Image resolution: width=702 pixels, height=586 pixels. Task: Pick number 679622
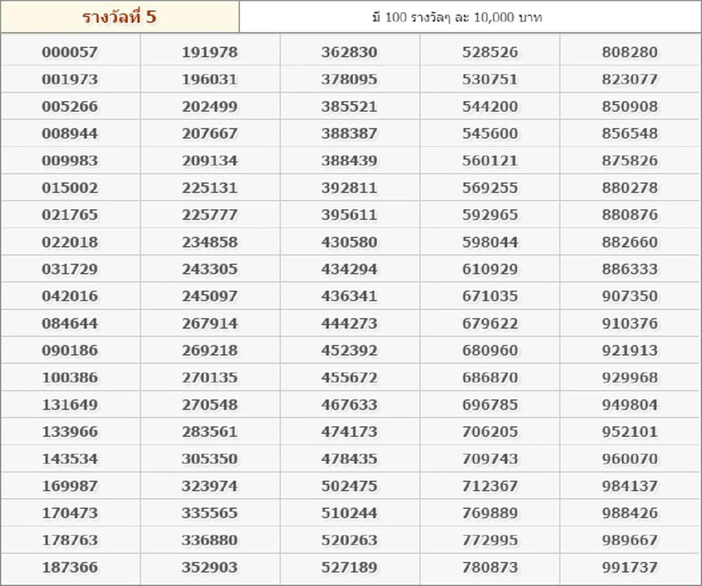click(x=490, y=323)
